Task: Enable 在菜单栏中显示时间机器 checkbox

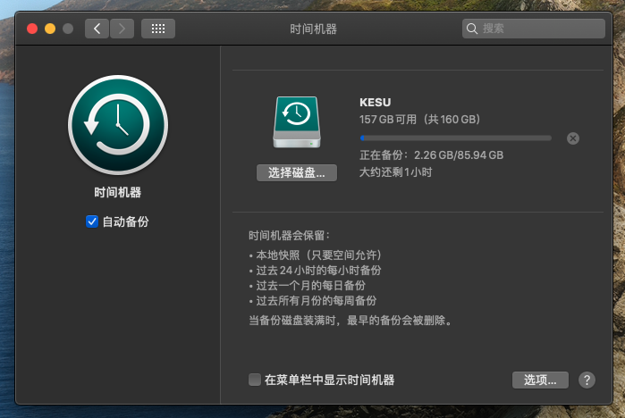Action: [255, 380]
